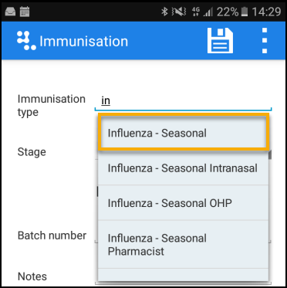Tap the muted vibrate status icon
This screenshot has height=288, width=287.
[x=181, y=12]
